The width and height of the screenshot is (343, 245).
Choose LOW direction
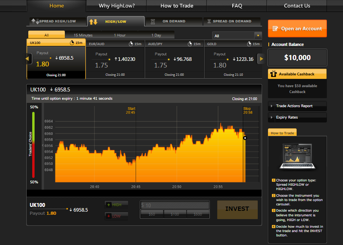[116, 216]
